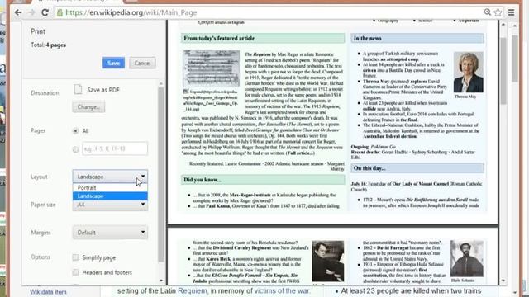
Task: Click the Destination label
Action: click(x=45, y=93)
